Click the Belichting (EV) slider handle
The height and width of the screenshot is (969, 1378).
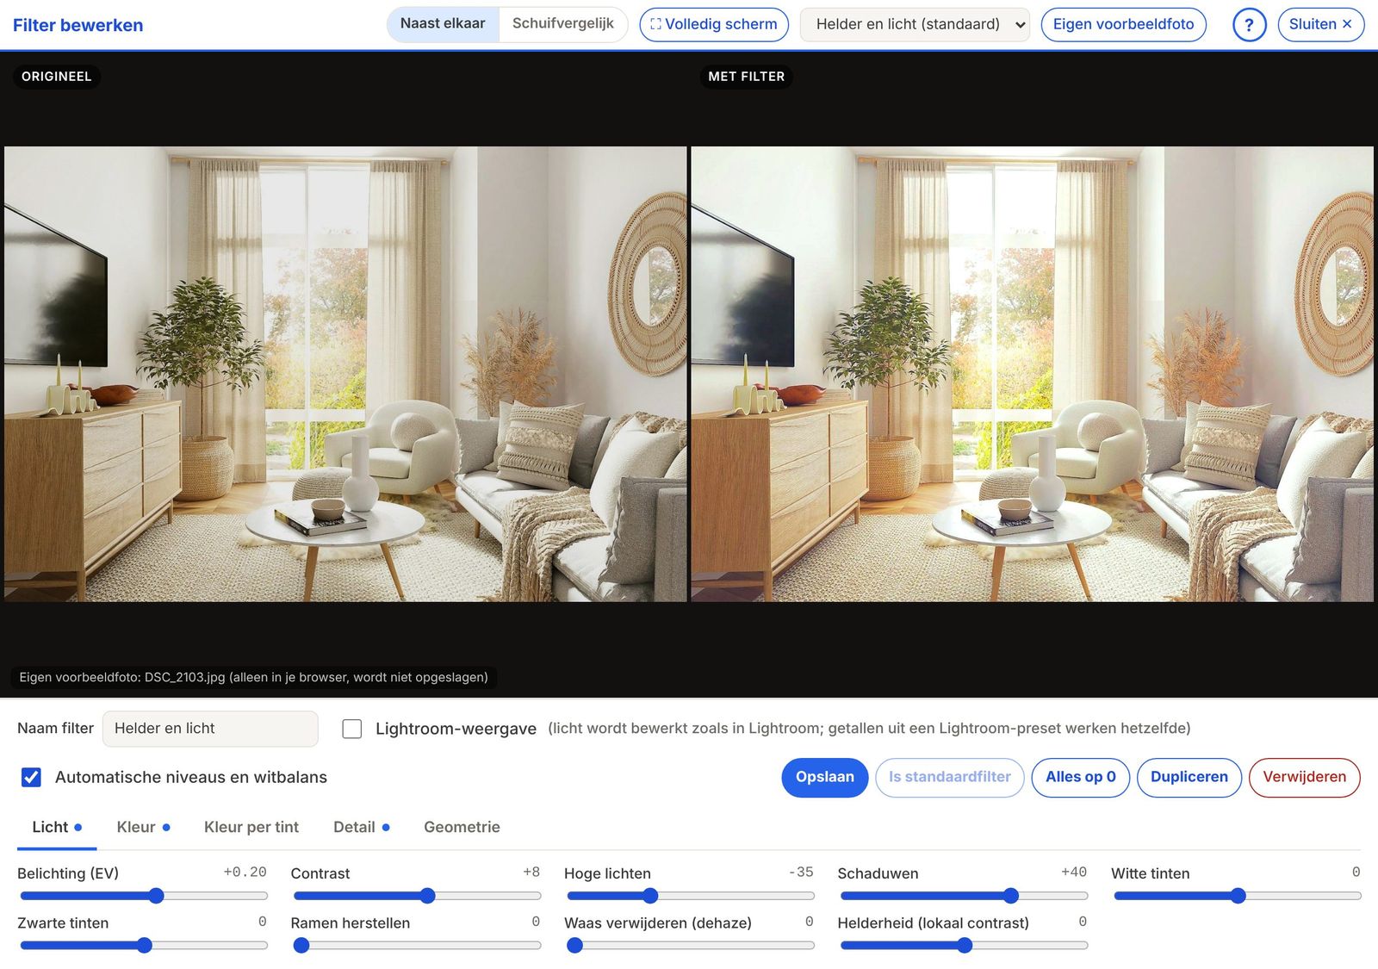click(156, 896)
